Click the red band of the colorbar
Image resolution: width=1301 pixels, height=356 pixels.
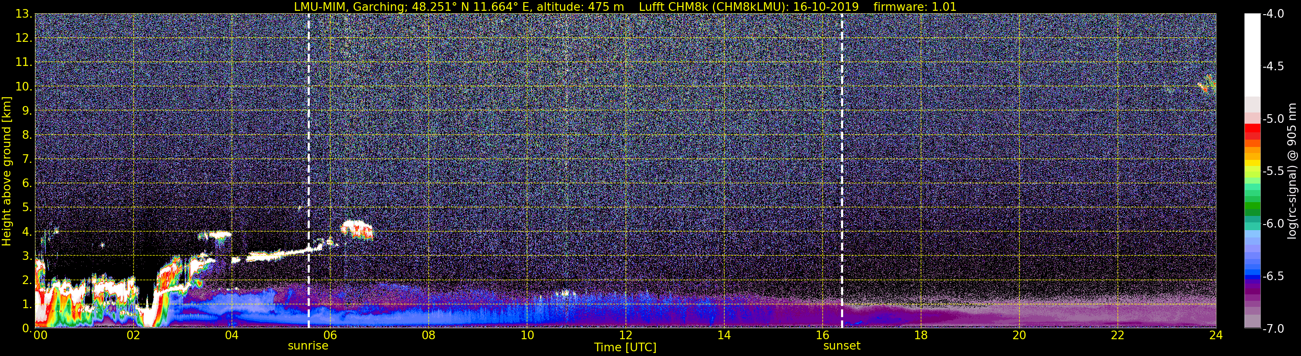(x=1253, y=131)
